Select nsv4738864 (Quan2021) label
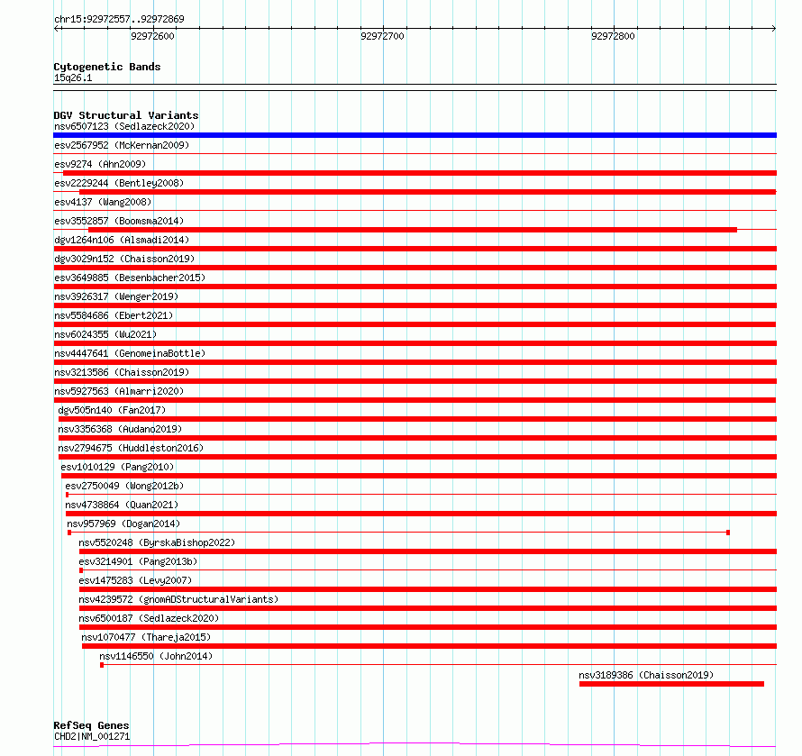 tap(122, 505)
